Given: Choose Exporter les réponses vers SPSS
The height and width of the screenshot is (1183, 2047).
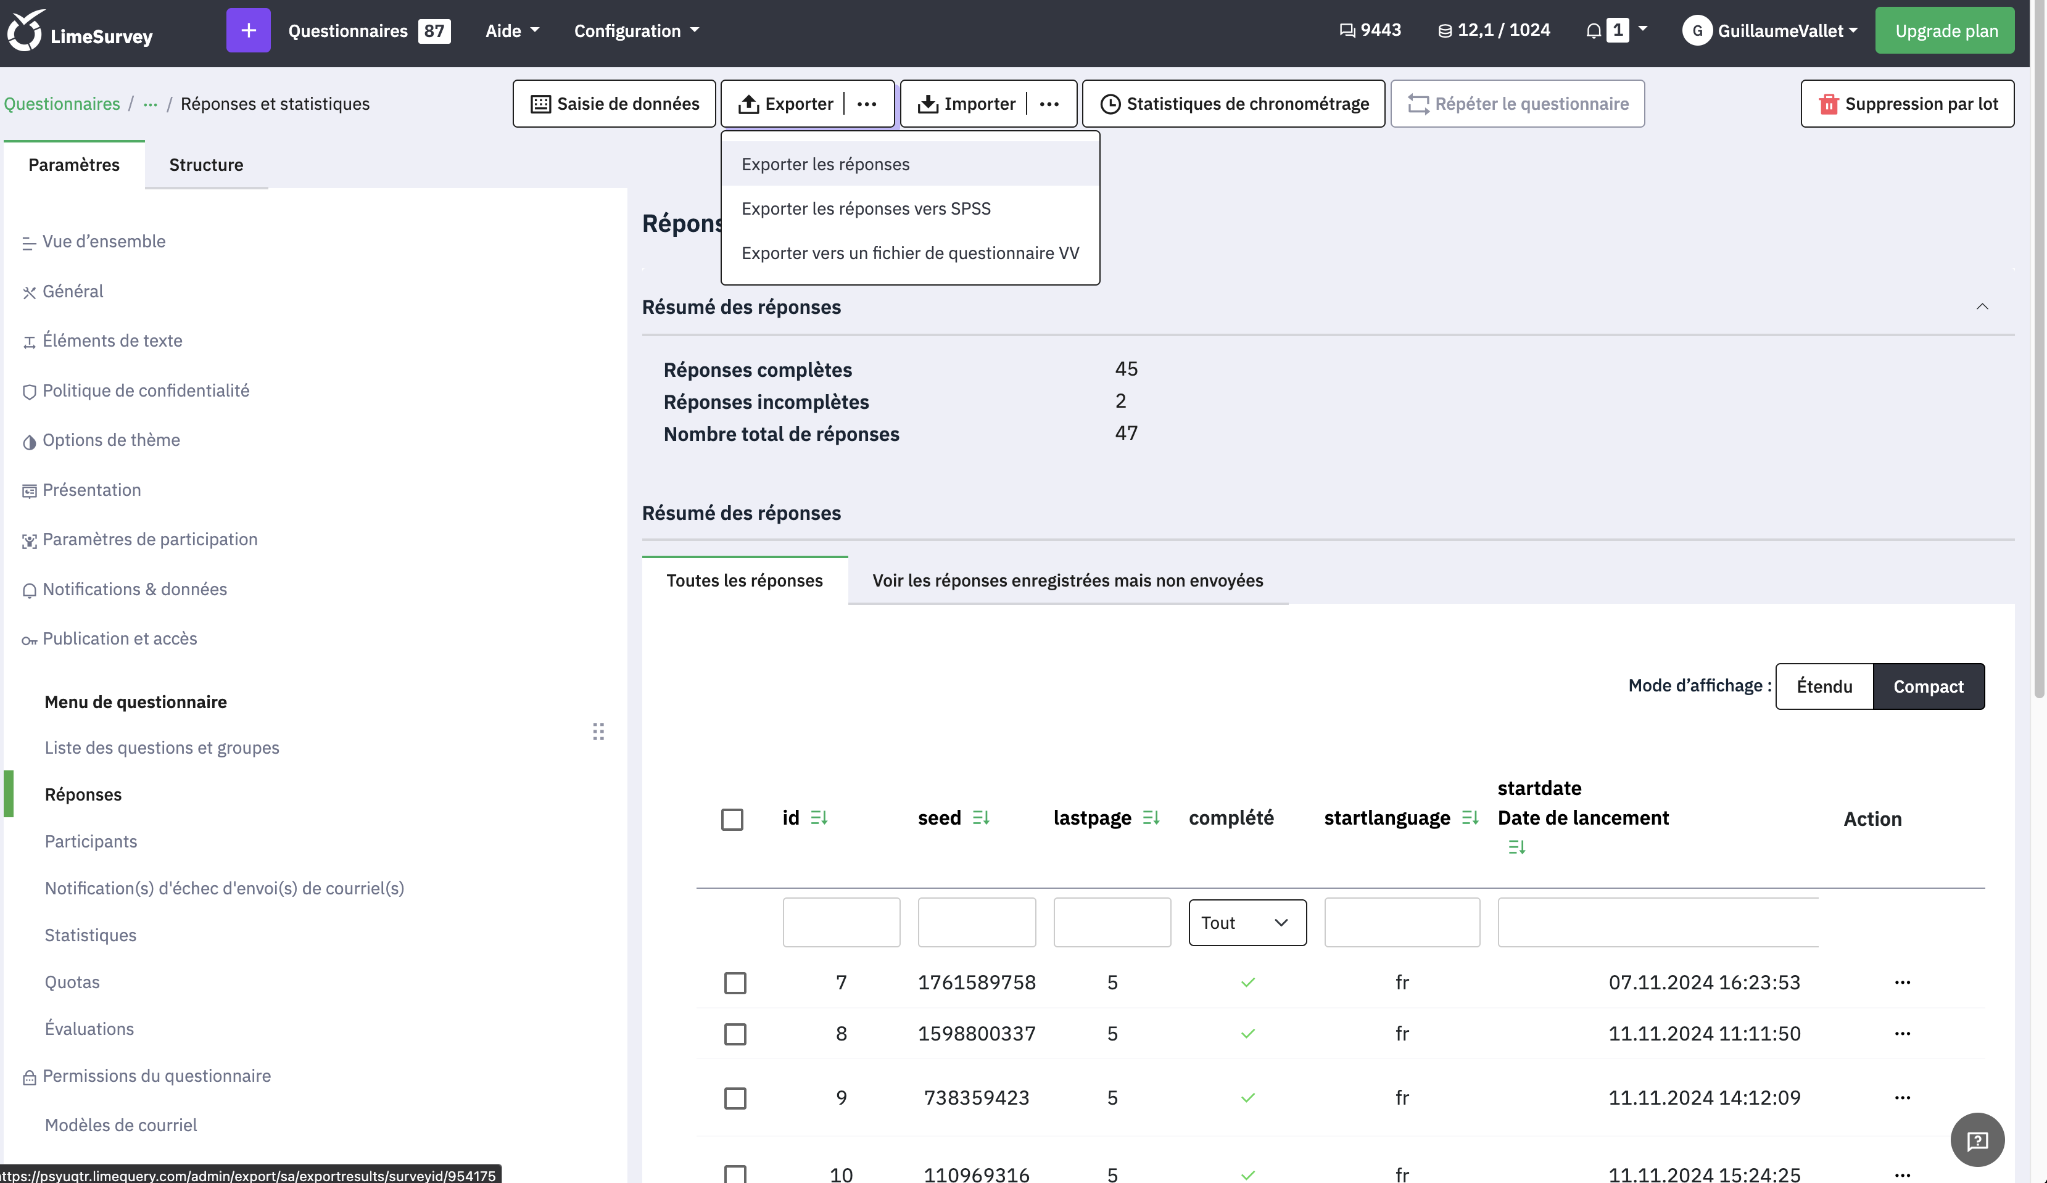Looking at the screenshot, I should pyautogui.click(x=911, y=208).
